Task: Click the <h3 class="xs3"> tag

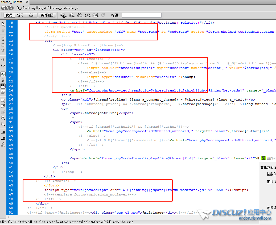Action: pyautogui.click(x=78, y=54)
